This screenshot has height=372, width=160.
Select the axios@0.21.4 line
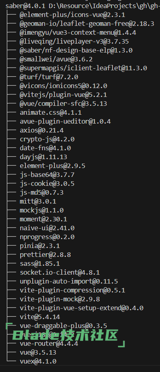[x=42, y=130]
